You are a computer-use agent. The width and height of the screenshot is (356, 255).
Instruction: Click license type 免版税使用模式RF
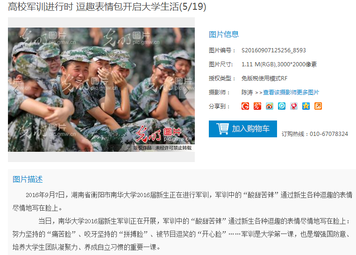click(x=264, y=78)
